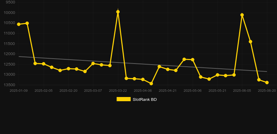Click the second data point near 10500

click(x=27, y=23)
